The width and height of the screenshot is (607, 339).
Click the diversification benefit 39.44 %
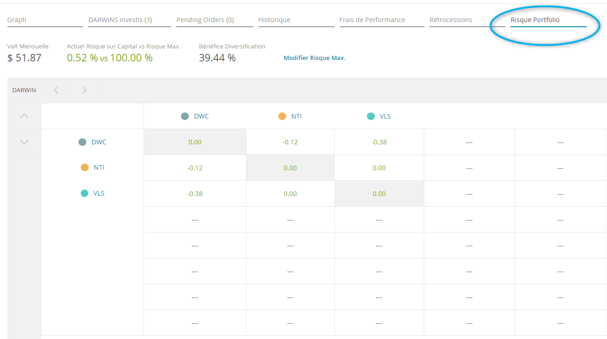click(217, 58)
